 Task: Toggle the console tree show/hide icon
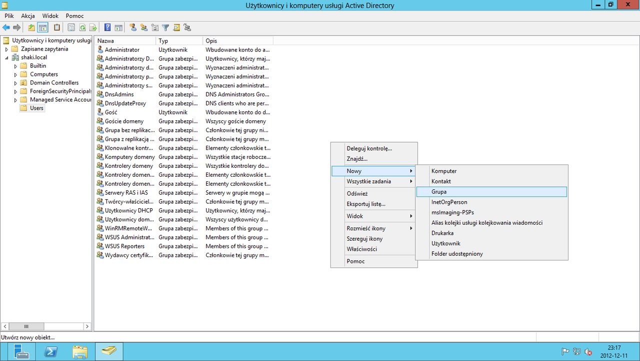[43, 27]
